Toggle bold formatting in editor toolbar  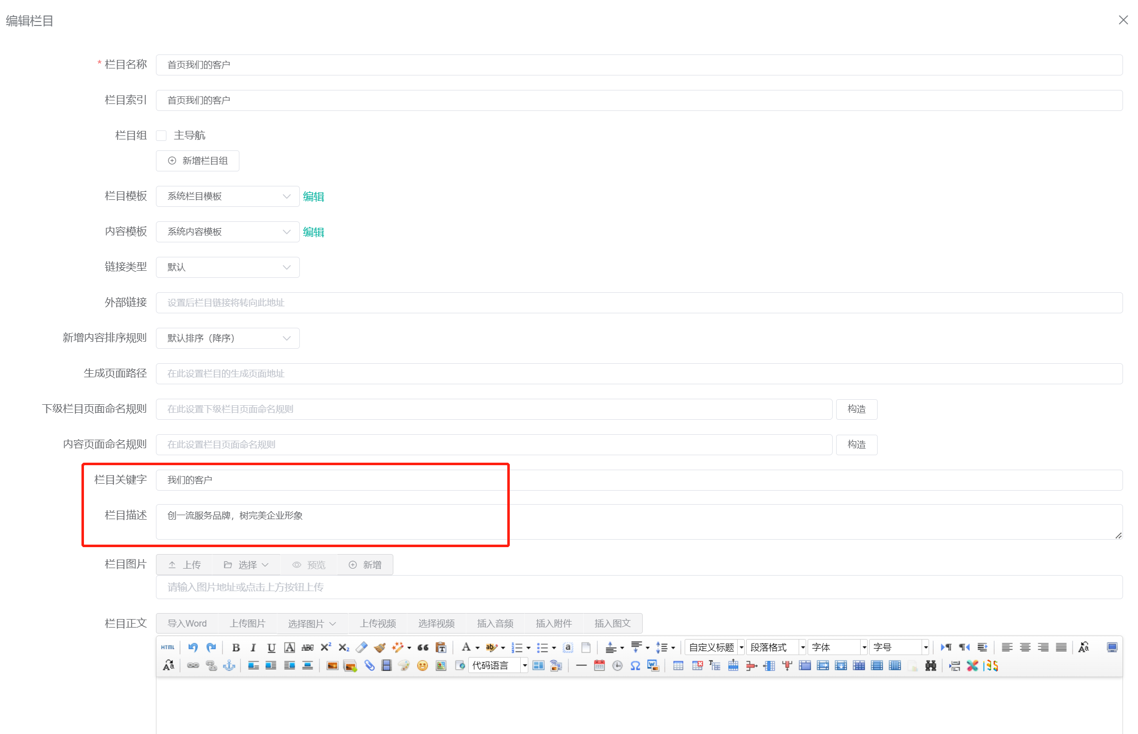(x=236, y=648)
